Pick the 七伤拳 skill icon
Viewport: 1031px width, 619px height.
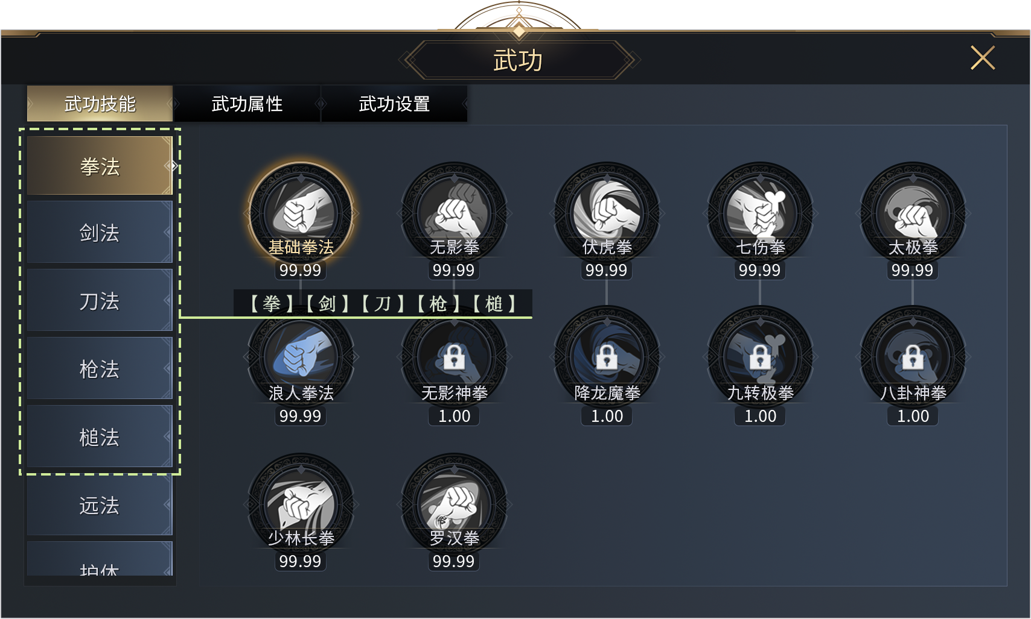(760, 213)
